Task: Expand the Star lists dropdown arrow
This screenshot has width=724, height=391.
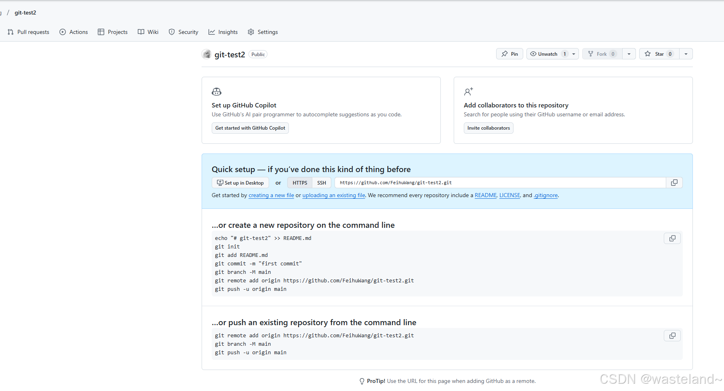Action: coord(686,54)
